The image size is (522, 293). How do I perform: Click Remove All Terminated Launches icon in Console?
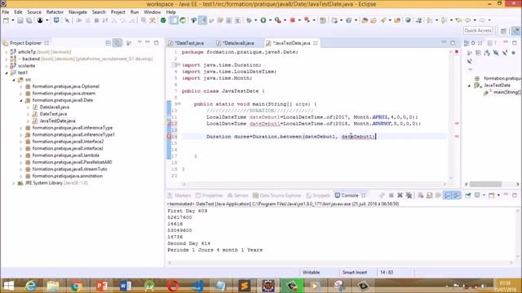[409, 195]
